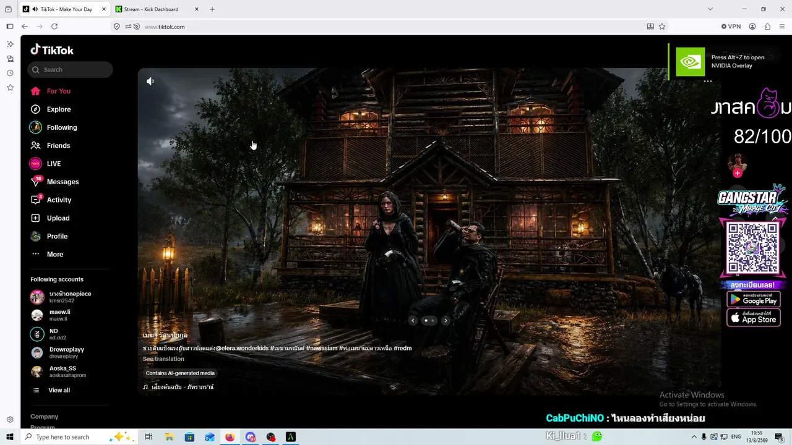Toggle the video mute speaker icon
The width and height of the screenshot is (792, 445).
coord(150,81)
